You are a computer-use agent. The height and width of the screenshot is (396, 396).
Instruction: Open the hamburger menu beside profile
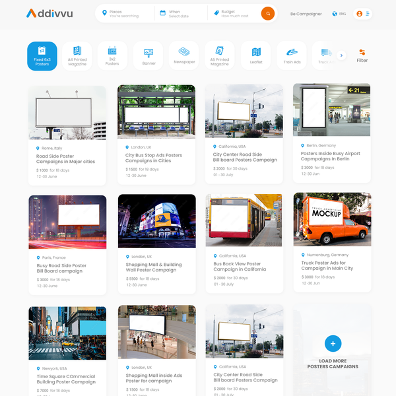tap(368, 14)
